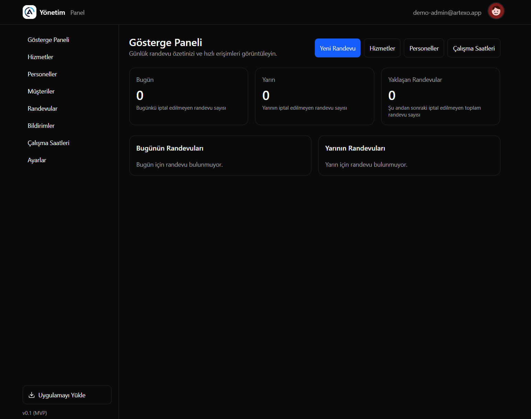The height and width of the screenshot is (419, 531).
Task: Click the Uygulamayı Yükle button label
Action: click(62, 395)
